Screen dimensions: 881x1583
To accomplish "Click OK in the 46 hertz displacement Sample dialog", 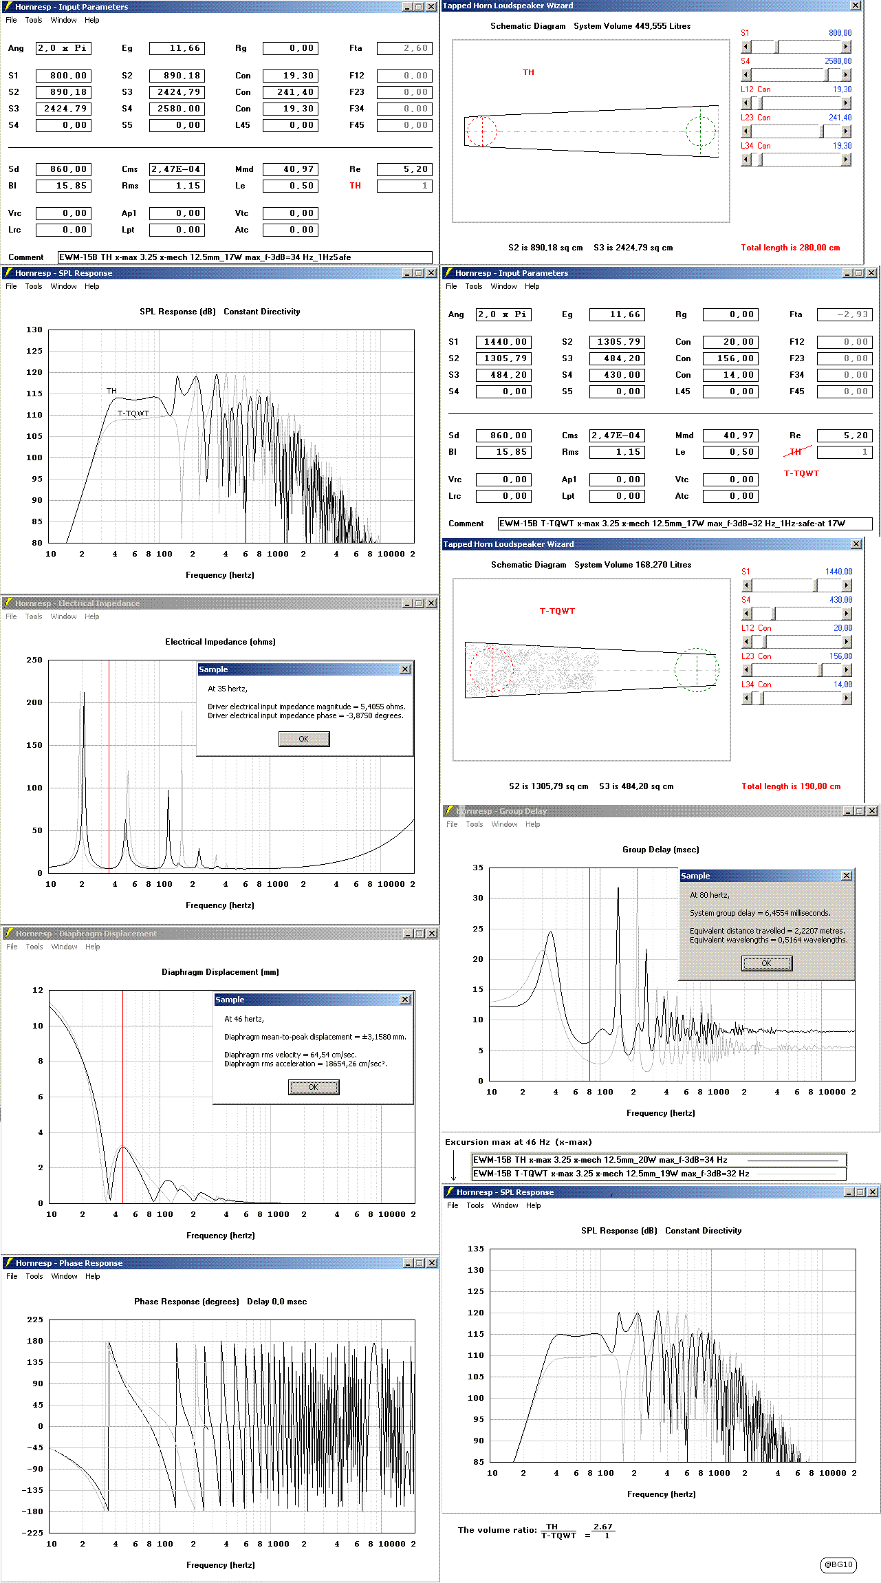I will coord(314,1087).
